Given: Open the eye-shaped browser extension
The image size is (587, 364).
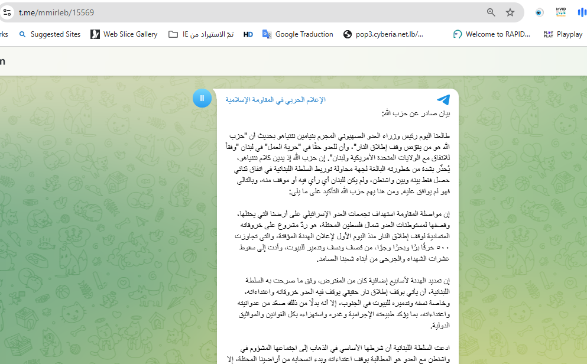Looking at the screenshot, I should [x=538, y=12].
